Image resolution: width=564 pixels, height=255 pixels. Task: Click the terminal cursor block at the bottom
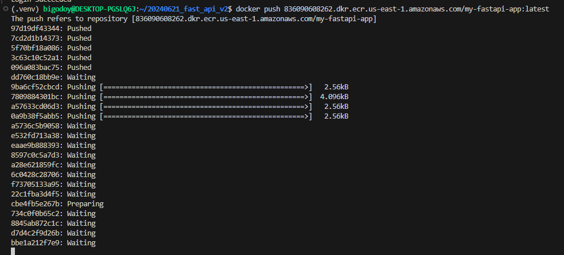(x=13, y=251)
